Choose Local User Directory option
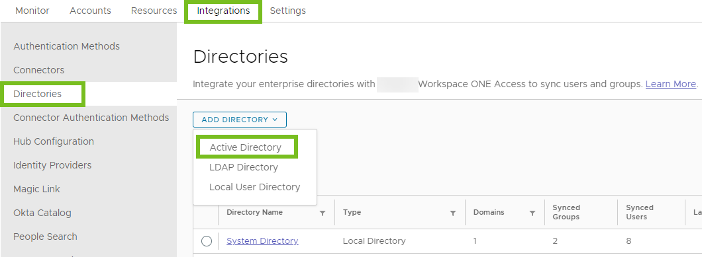This screenshot has height=257, width=702. (255, 187)
